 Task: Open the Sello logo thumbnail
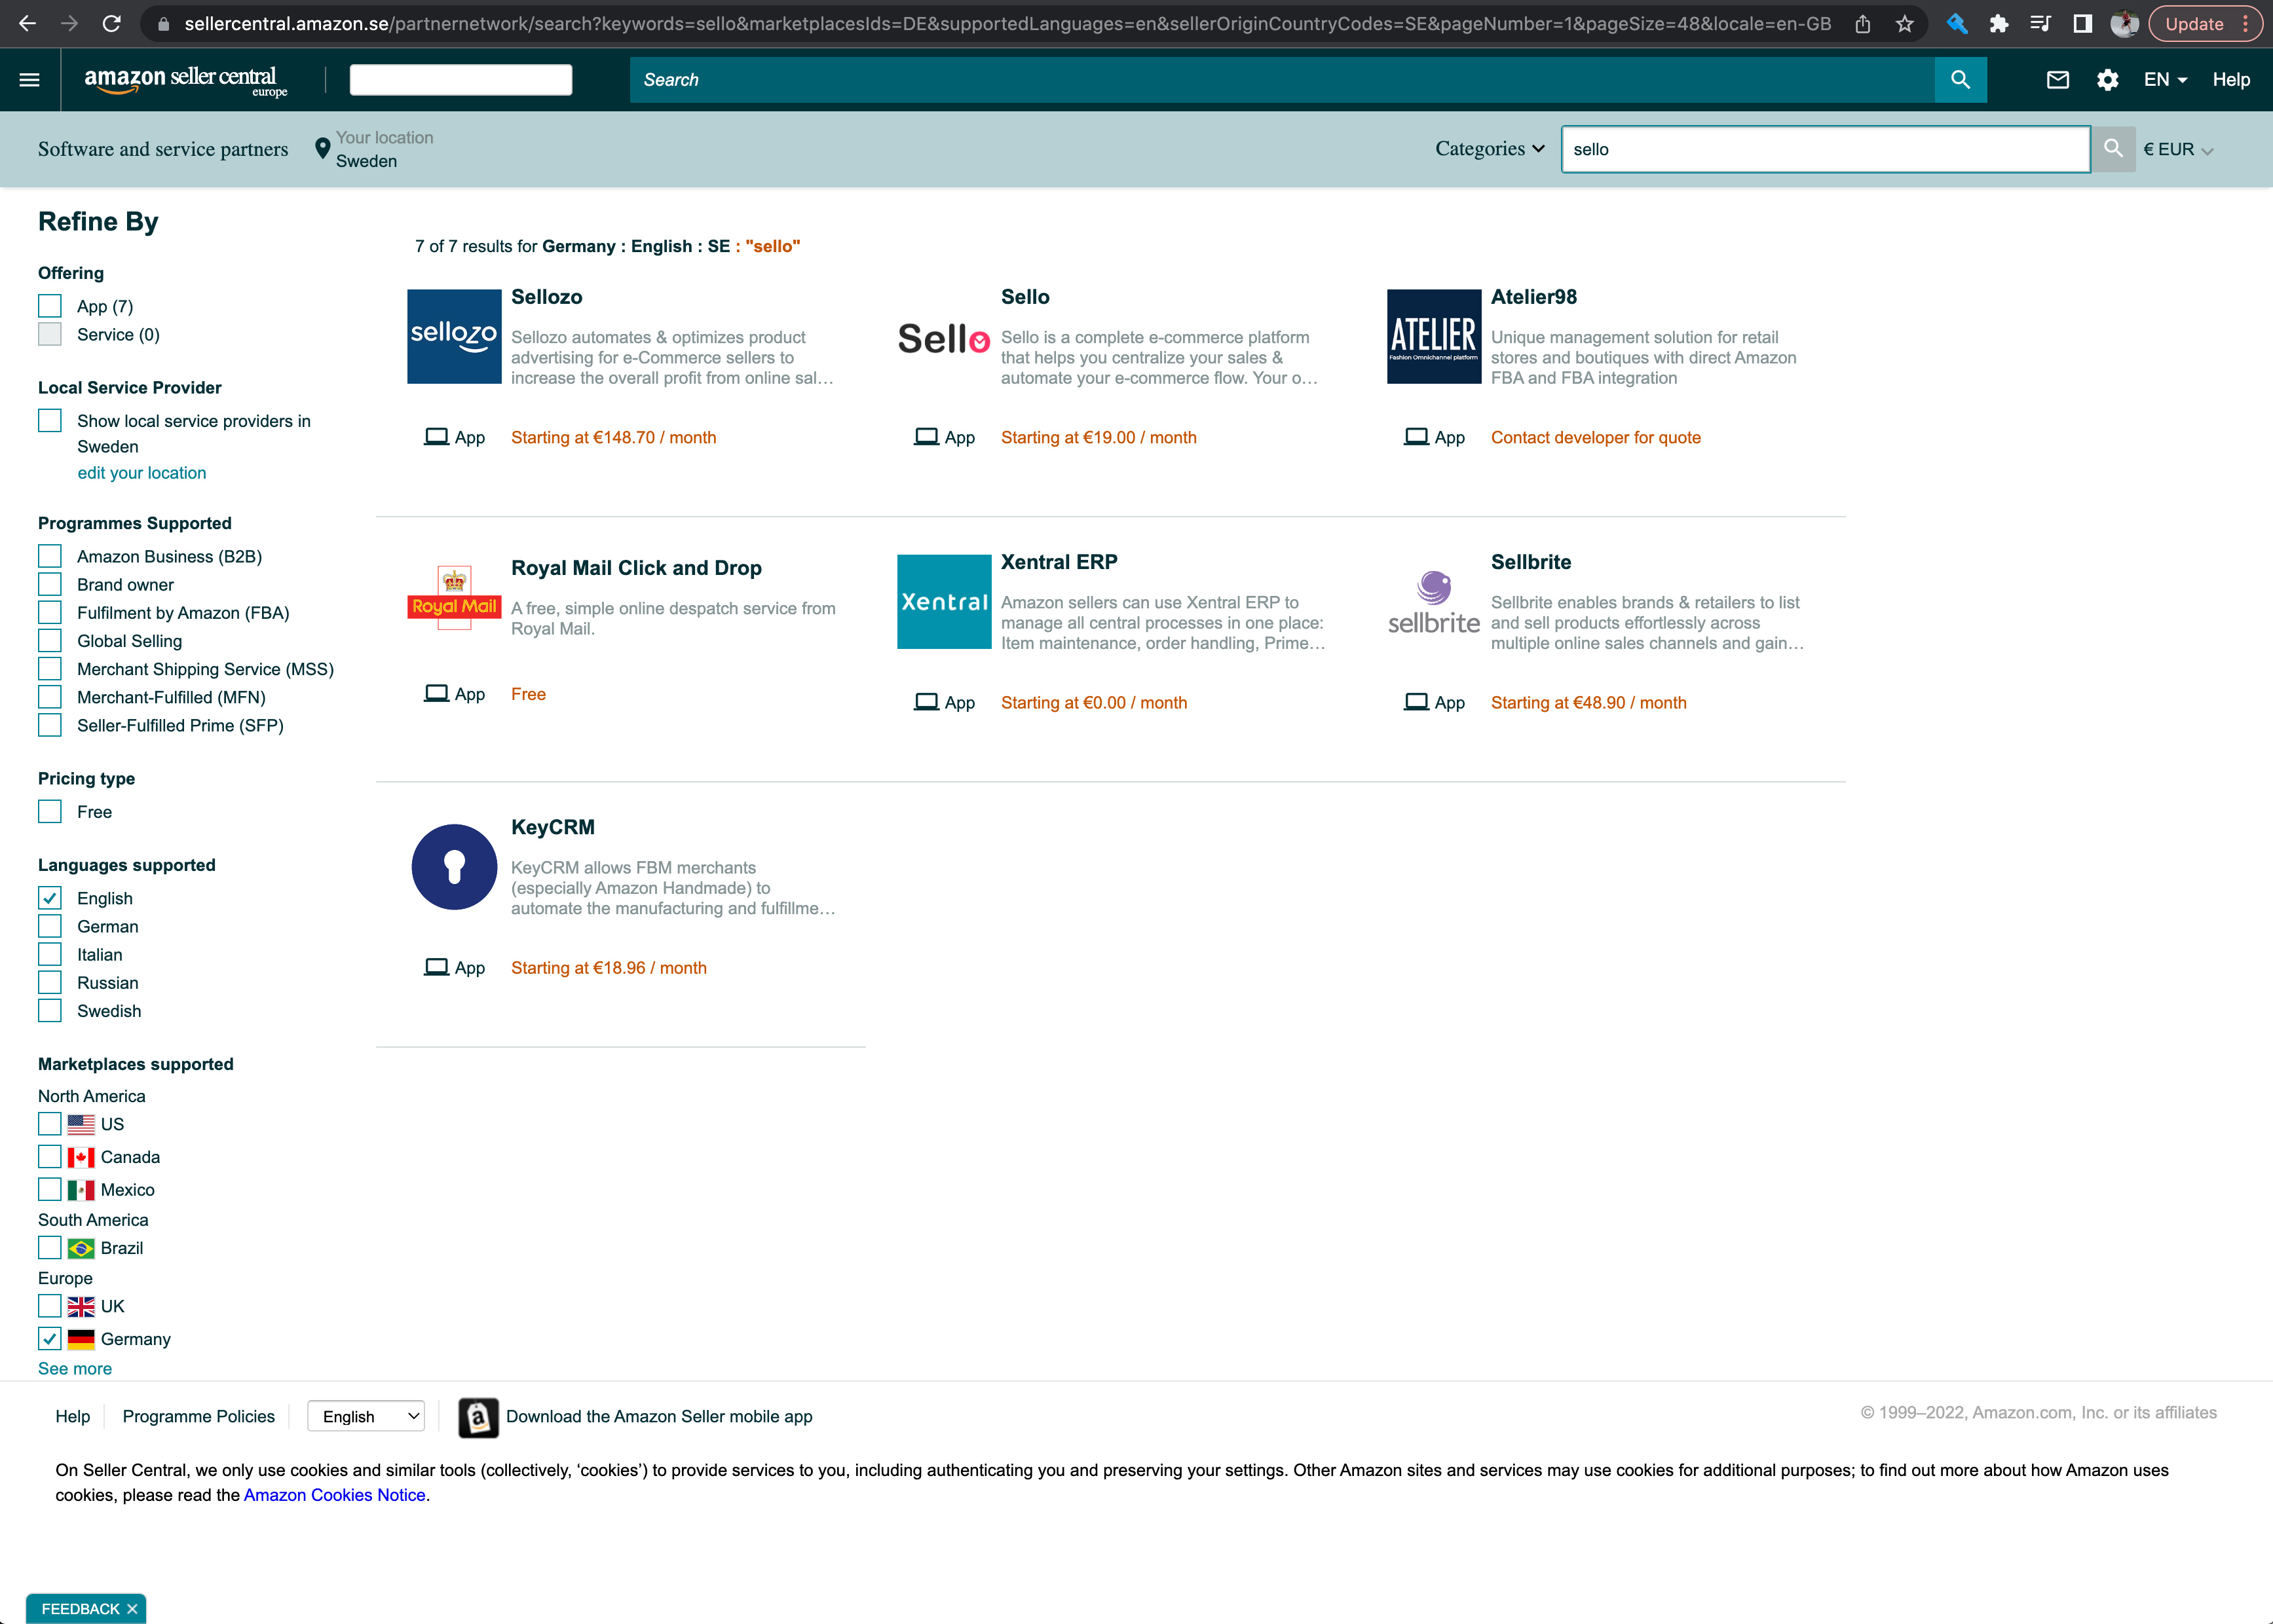coord(943,338)
